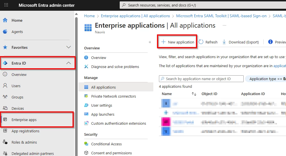Click the All applications grid icon
The image size is (286, 156).
tap(86, 87)
